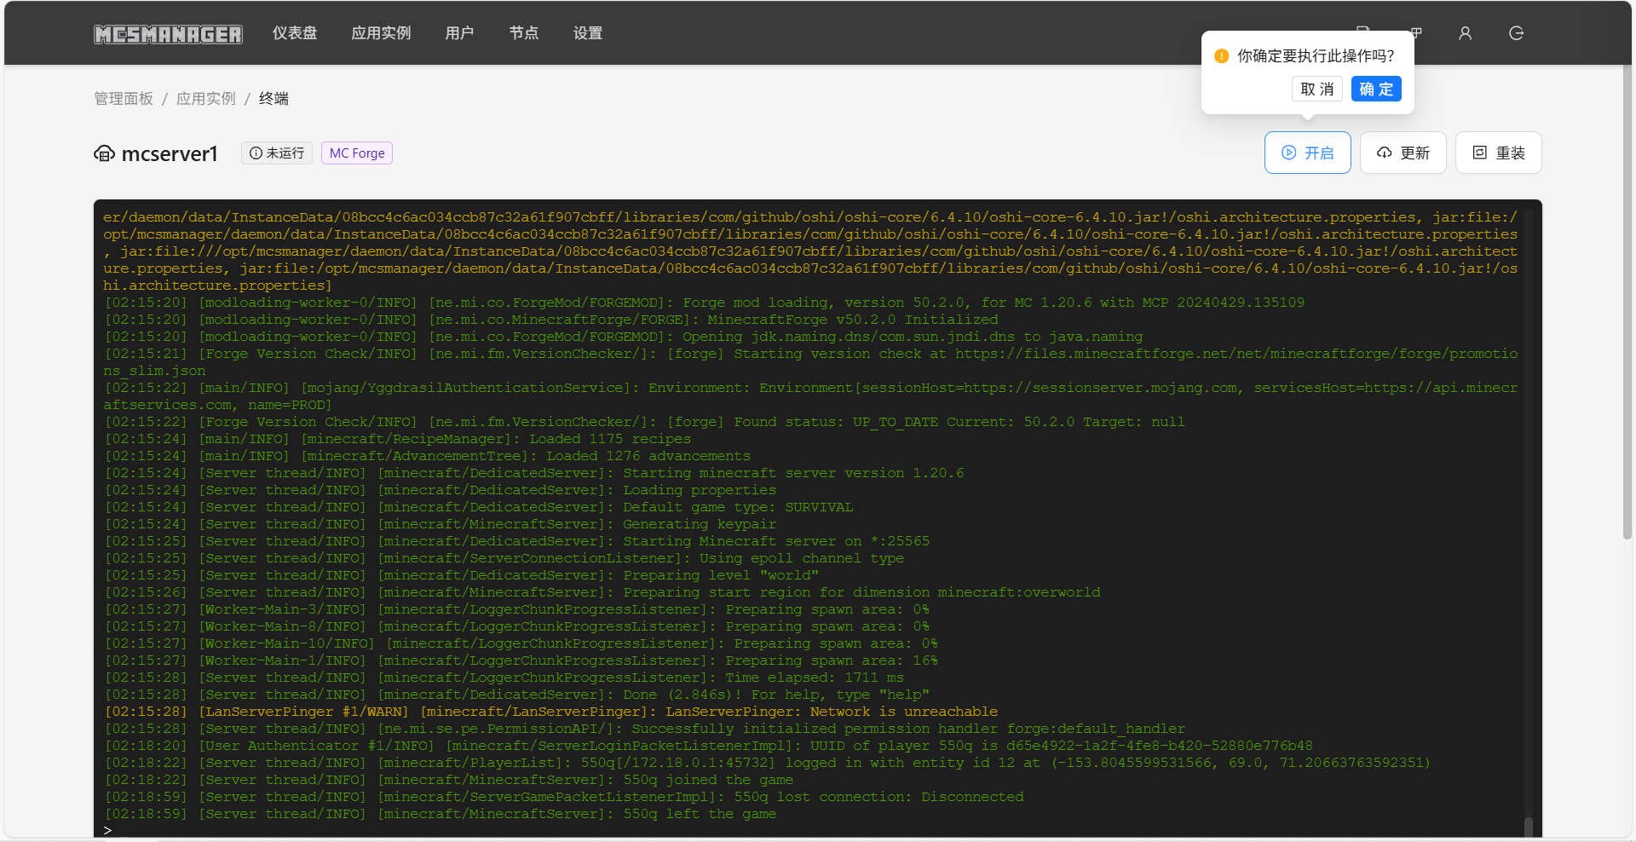Click 应用实例 in the breadcrumb path

[x=205, y=99]
